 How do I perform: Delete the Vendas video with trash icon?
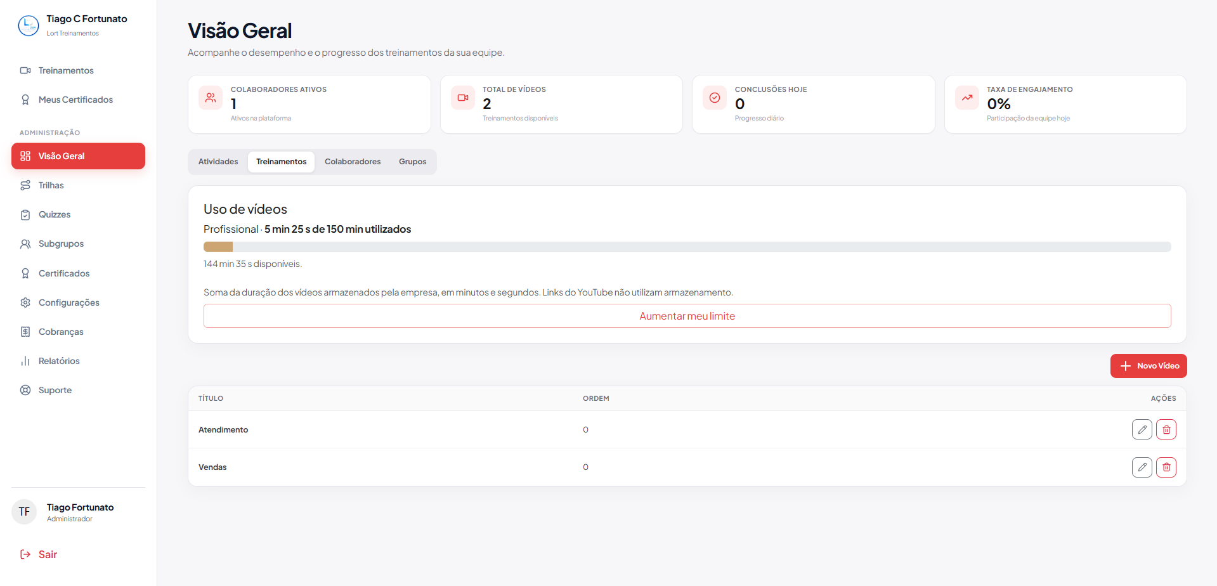pos(1166,467)
